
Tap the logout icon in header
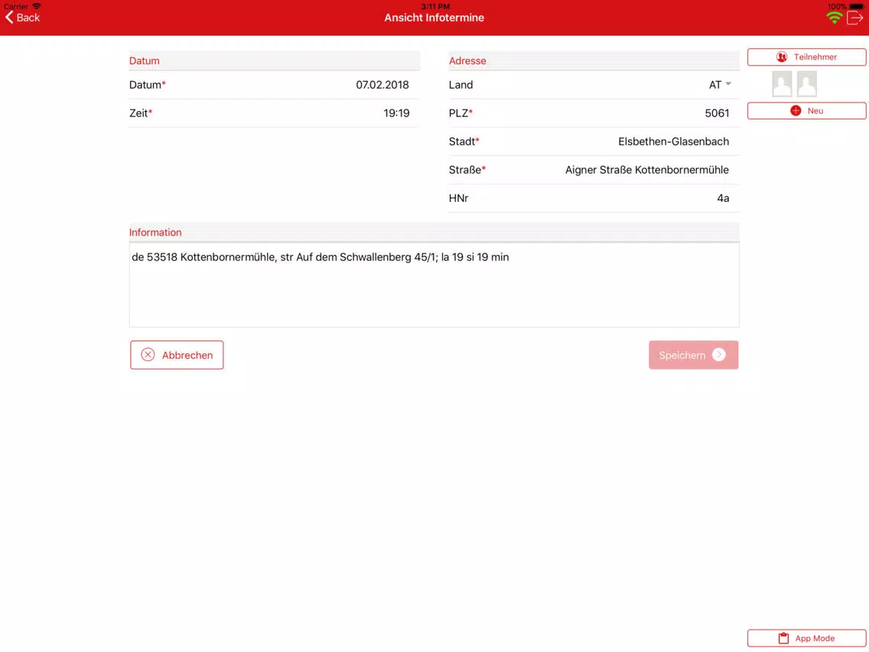coord(854,18)
